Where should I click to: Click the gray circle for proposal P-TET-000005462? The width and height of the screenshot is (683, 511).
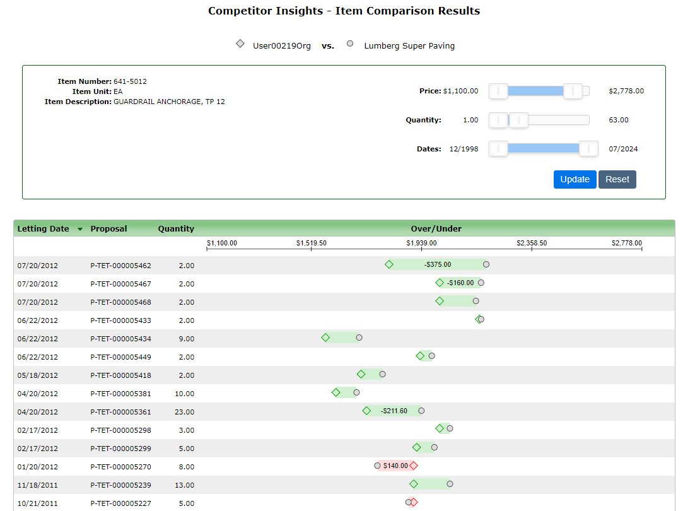tap(486, 264)
